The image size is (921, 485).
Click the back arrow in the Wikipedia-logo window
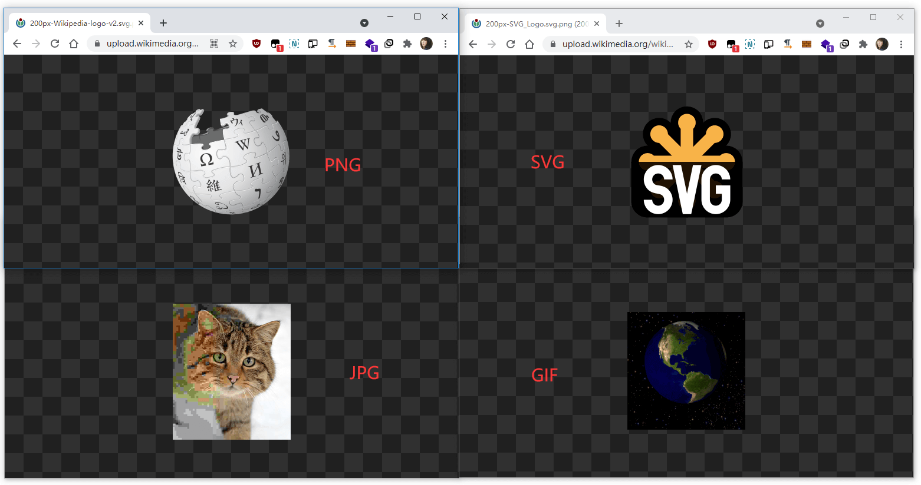click(17, 44)
